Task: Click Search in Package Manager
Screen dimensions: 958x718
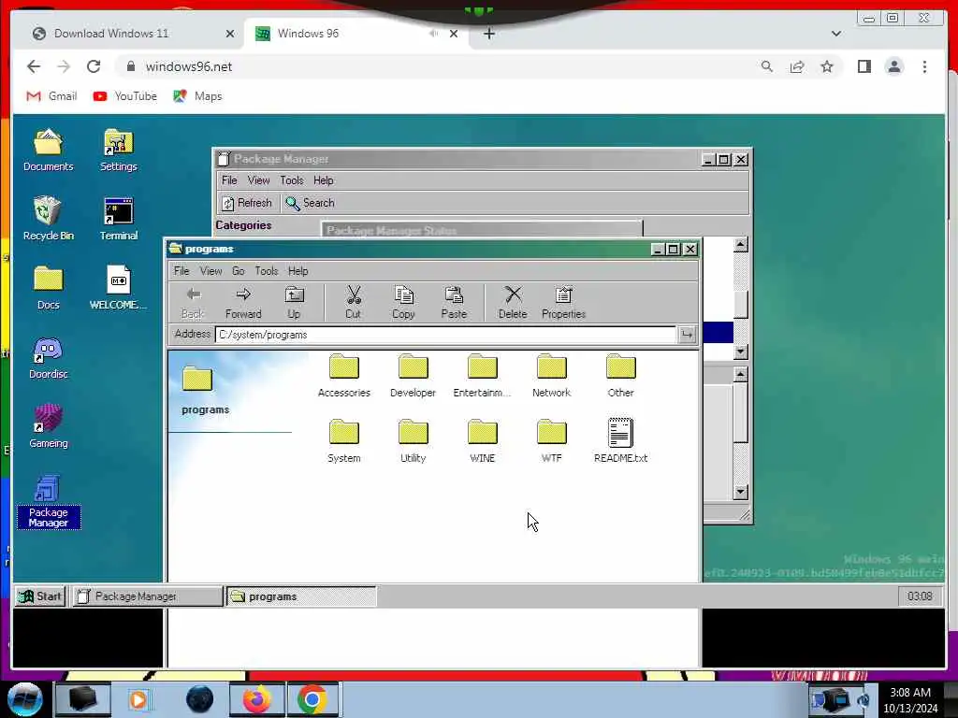Action: [310, 203]
